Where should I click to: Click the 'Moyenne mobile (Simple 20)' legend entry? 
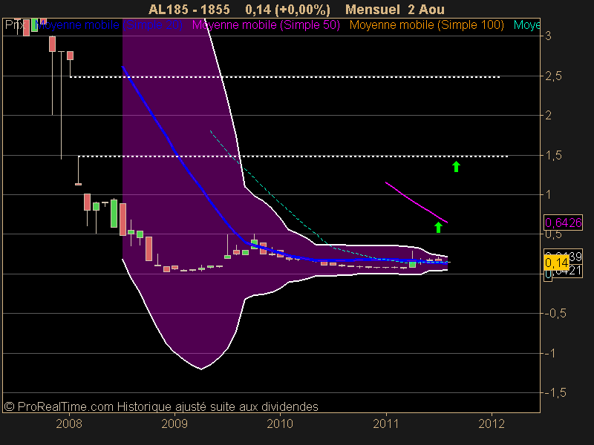108,25
